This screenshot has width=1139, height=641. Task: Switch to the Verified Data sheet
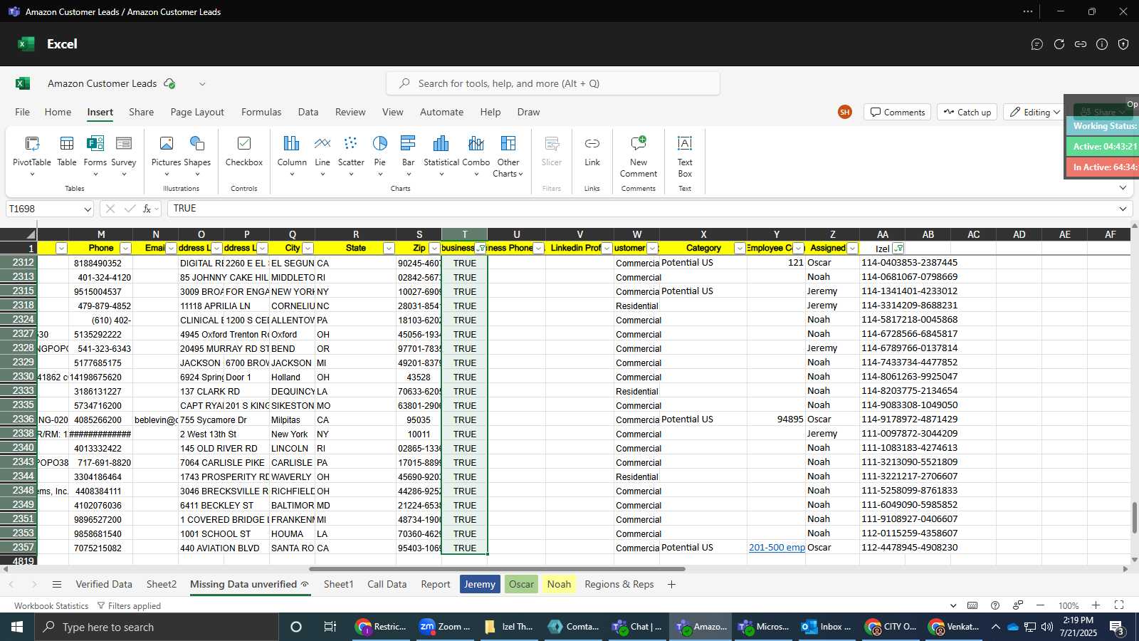104,585
